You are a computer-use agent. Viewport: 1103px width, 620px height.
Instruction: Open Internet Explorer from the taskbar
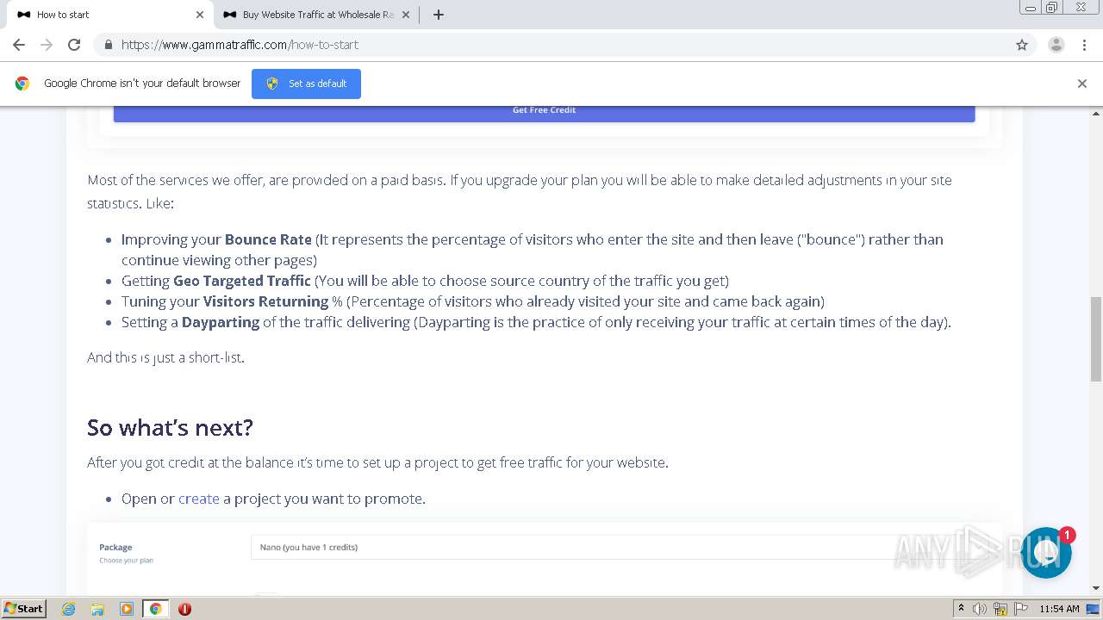[69, 609]
